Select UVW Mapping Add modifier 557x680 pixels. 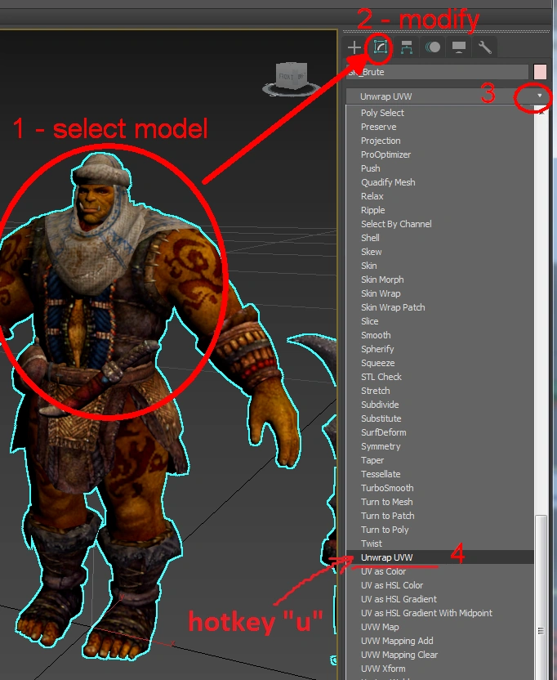397,641
